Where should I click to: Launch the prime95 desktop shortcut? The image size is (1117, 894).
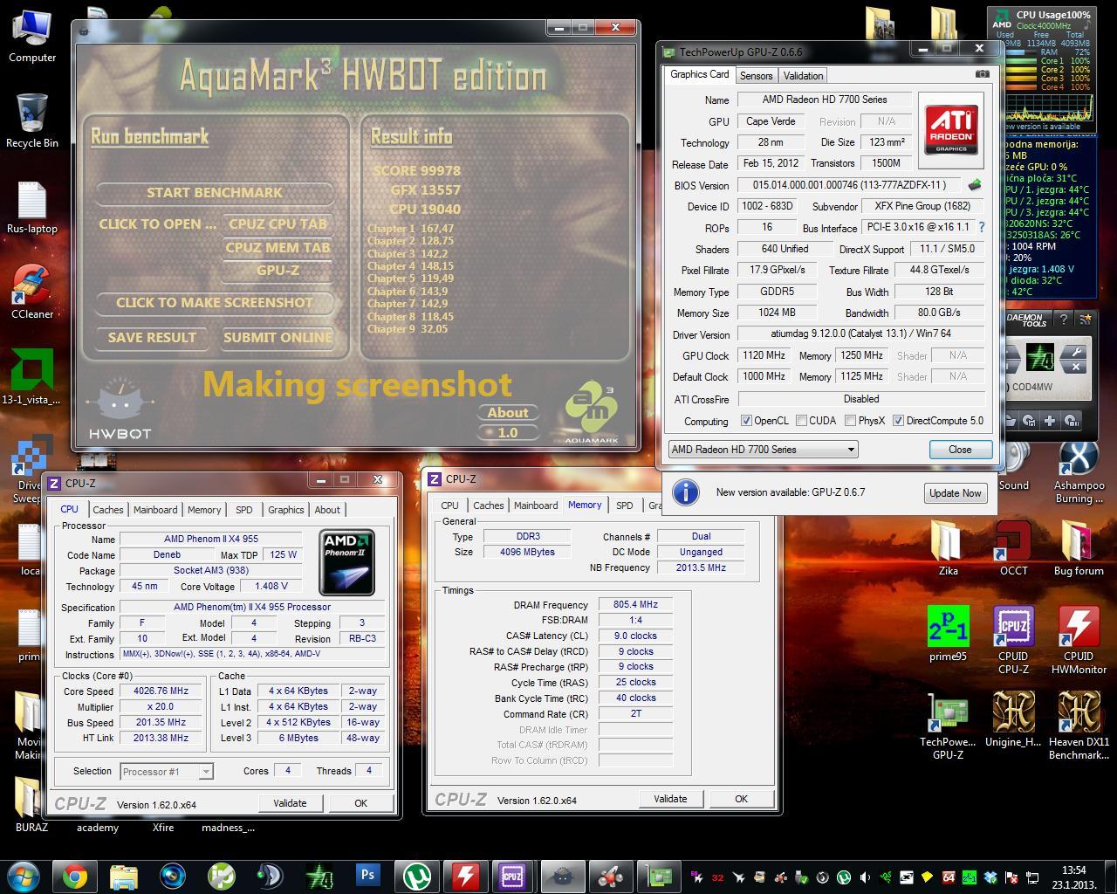[x=948, y=634]
